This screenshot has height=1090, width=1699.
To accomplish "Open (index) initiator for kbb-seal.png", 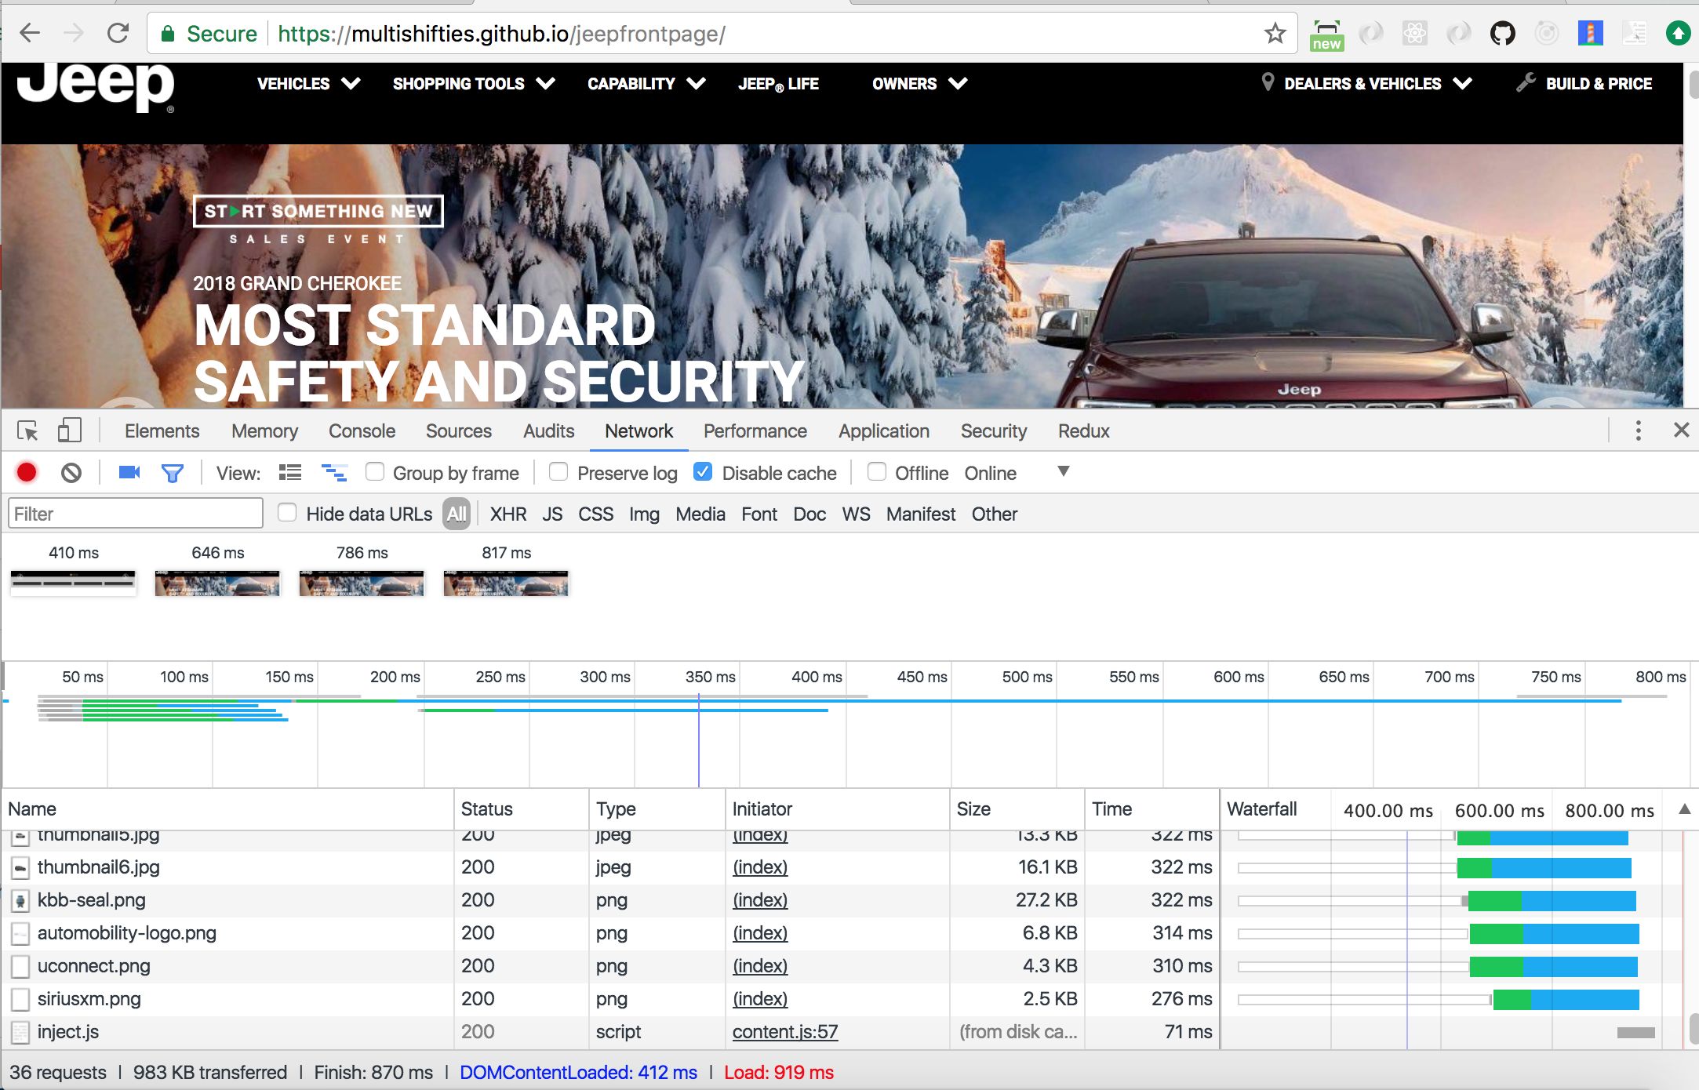I will (x=760, y=899).
